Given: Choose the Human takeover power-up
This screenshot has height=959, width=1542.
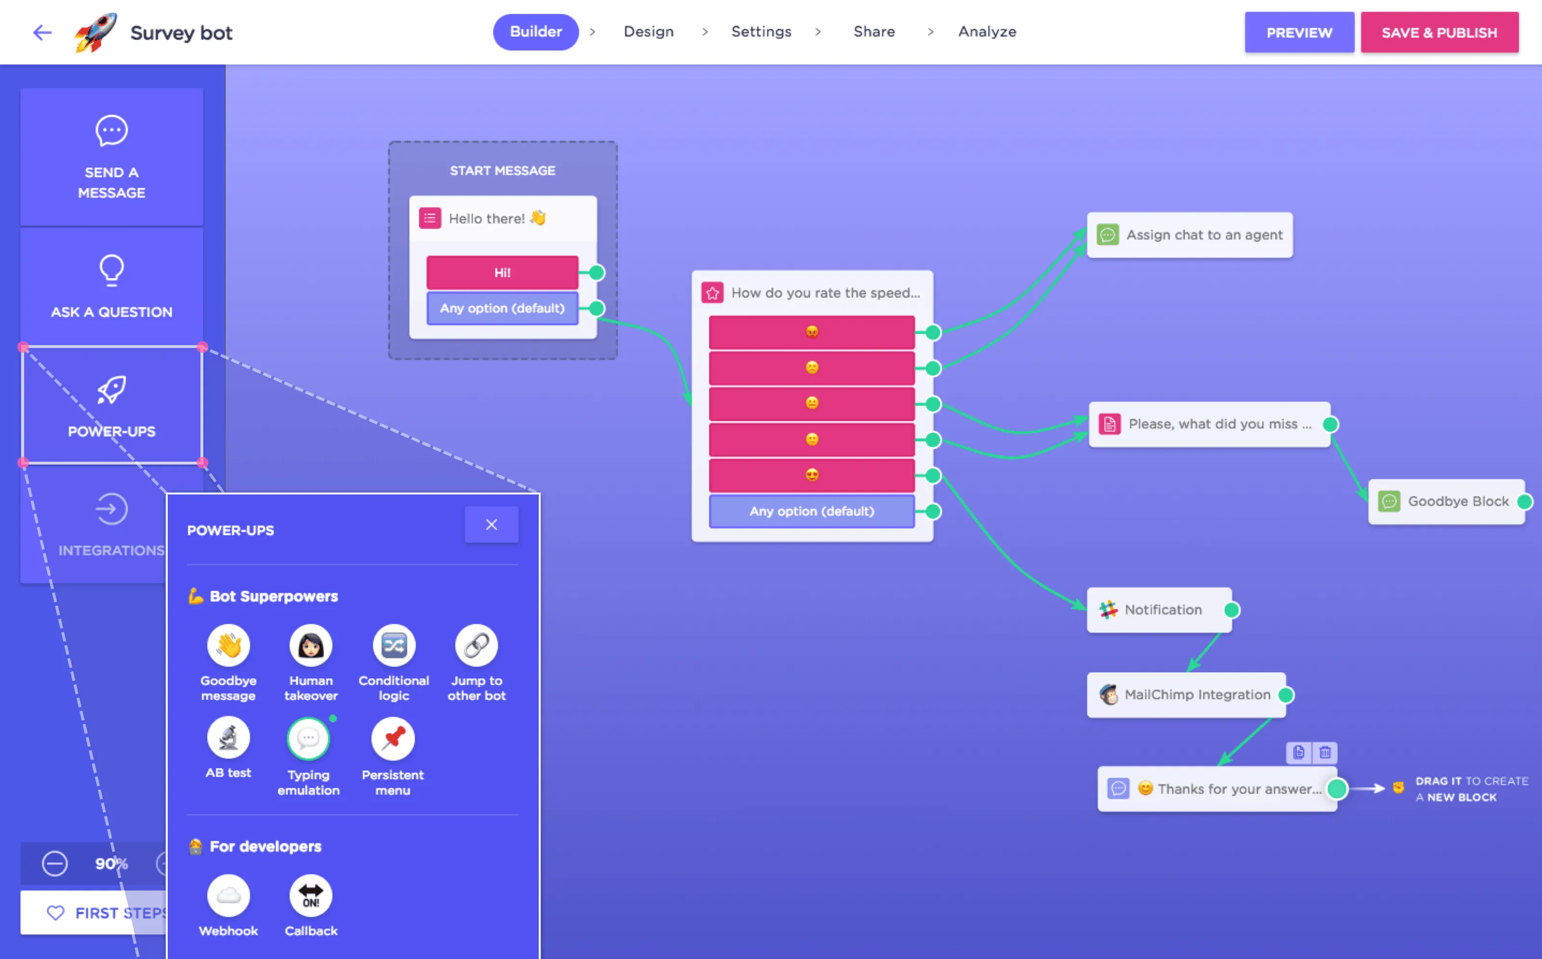Looking at the screenshot, I should pyautogui.click(x=311, y=663).
